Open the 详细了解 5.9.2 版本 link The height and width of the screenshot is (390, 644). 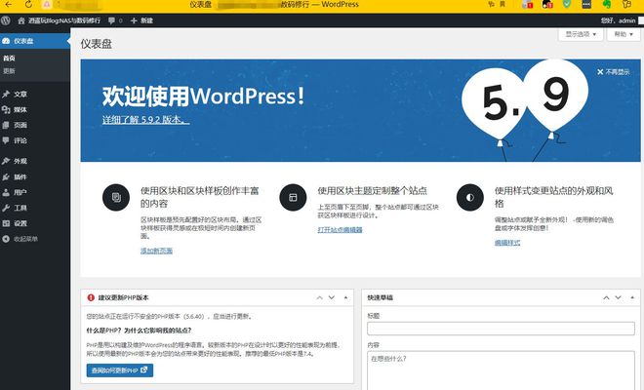(145, 120)
